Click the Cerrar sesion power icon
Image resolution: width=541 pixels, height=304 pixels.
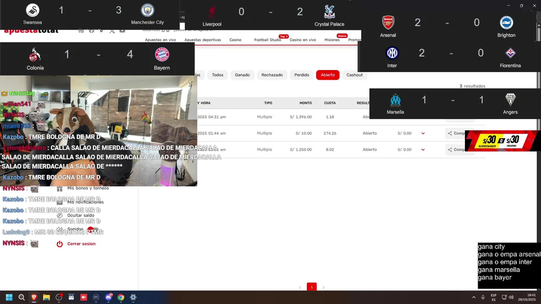pyautogui.click(x=60, y=244)
